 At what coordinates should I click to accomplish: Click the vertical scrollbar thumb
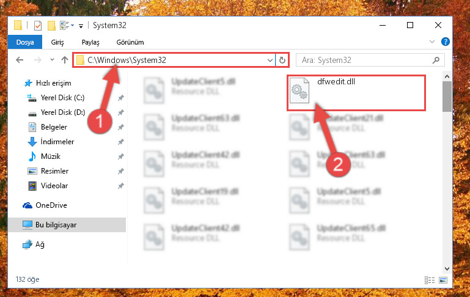(447, 97)
